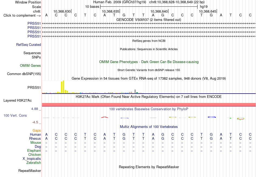Image resolution: width=256 pixels, height=177 pixels.
Task: Click the '10 bases' scale bar label
Action: [x=92, y=7]
